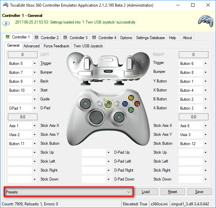Click the Start button on controller image
The height and width of the screenshot is (208, 216).
tap(117, 104)
